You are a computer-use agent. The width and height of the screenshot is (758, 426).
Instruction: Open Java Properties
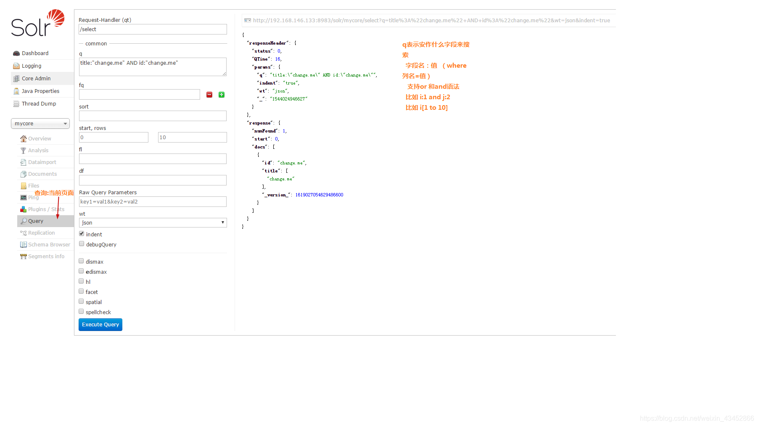click(x=40, y=91)
